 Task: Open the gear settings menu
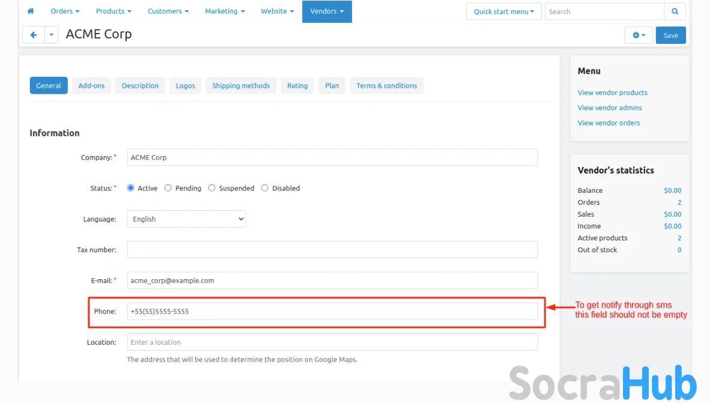tap(639, 35)
